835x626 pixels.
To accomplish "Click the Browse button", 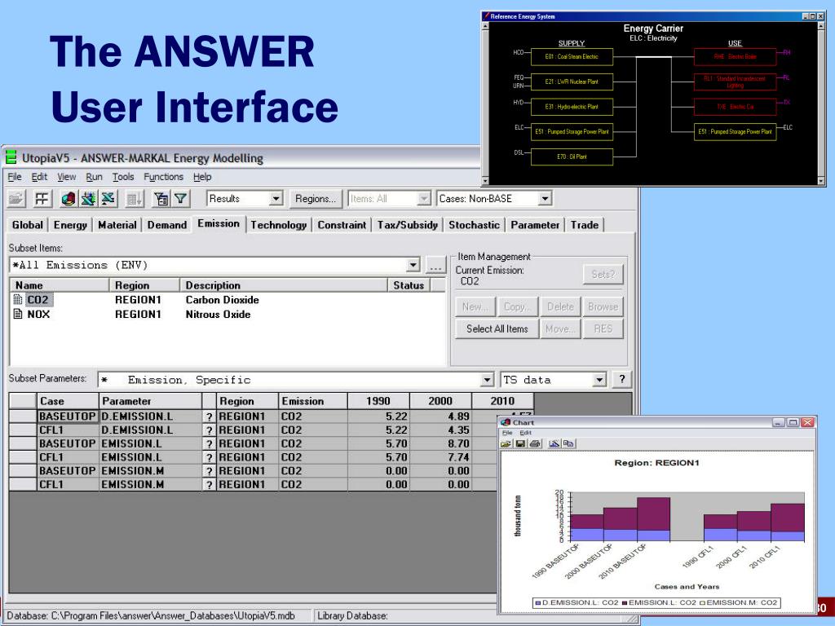I will (603, 307).
